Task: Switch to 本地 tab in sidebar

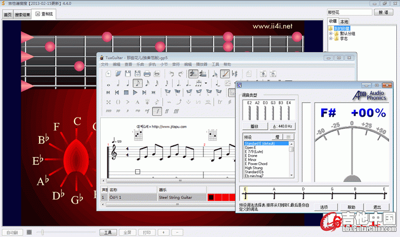Action: pos(344,22)
